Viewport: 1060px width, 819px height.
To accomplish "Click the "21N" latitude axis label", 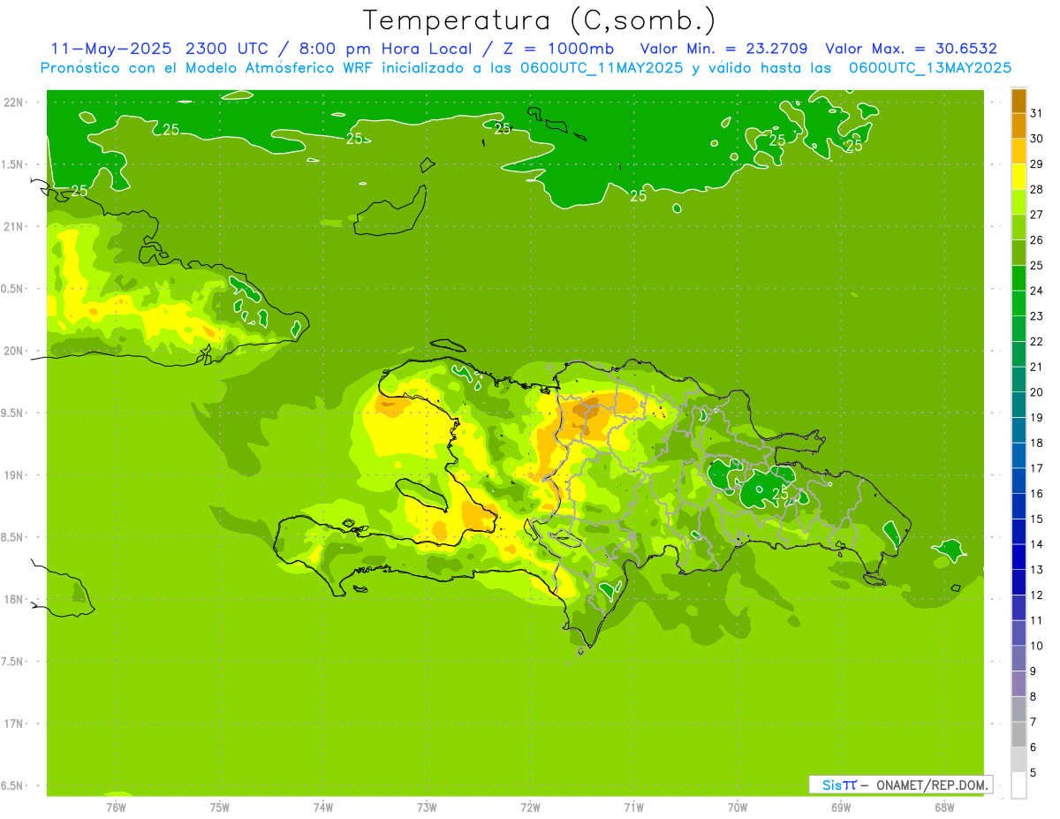I will (x=13, y=227).
